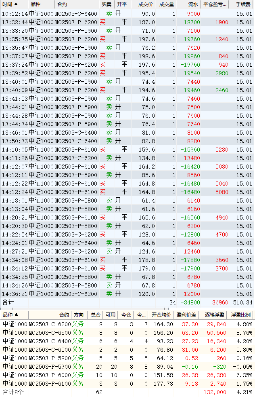Click the 6140 cash flow cell
The width and height of the screenshot is (255, 397).
point(194,201)
